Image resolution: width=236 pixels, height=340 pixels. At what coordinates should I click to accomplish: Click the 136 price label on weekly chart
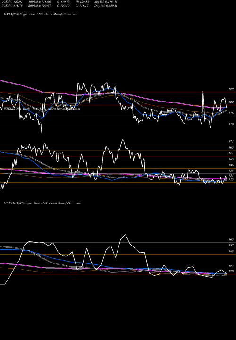point(231,165)
